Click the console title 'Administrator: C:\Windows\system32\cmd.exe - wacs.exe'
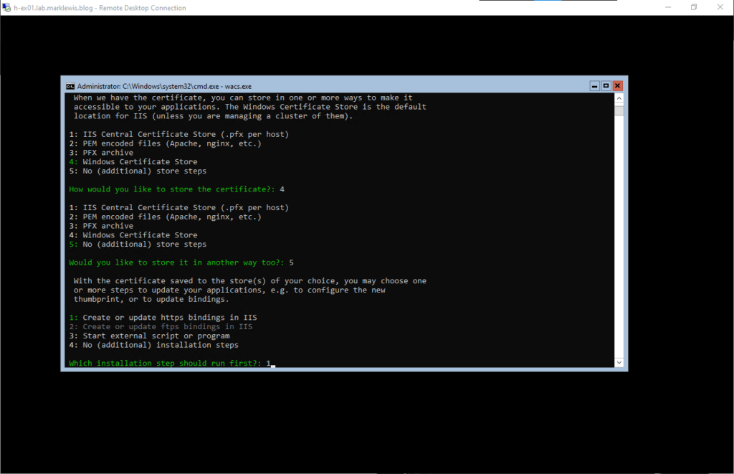This screenshot has width=734, height=474. 164,86
